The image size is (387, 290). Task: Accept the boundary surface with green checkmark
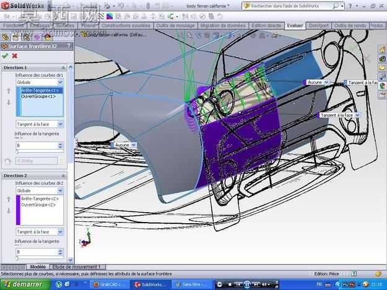[x=5, y=56]
